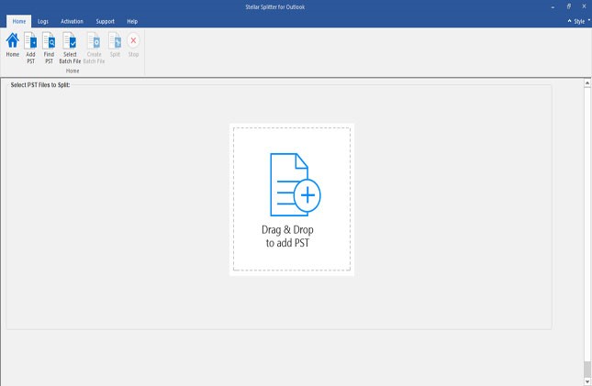Image resolution: width=592 pixels, height=386 pixels.
Task: Open the Support tab
Action: tap(105, 21)
